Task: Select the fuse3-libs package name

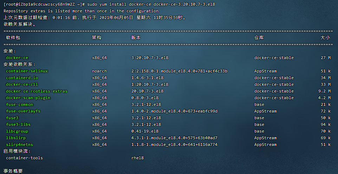Action: (x=18, y=125)
